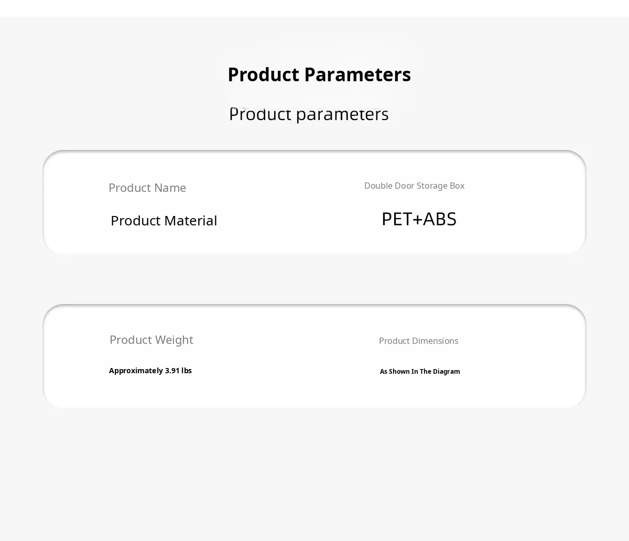Click the word "Box" in the product name
629x541 pixels.
coord(457,186)
